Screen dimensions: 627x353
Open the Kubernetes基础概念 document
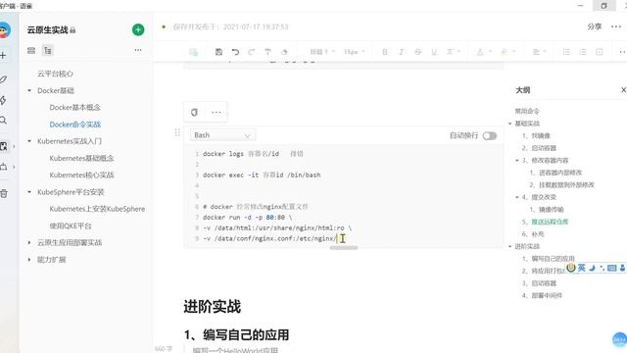(81, 158)
